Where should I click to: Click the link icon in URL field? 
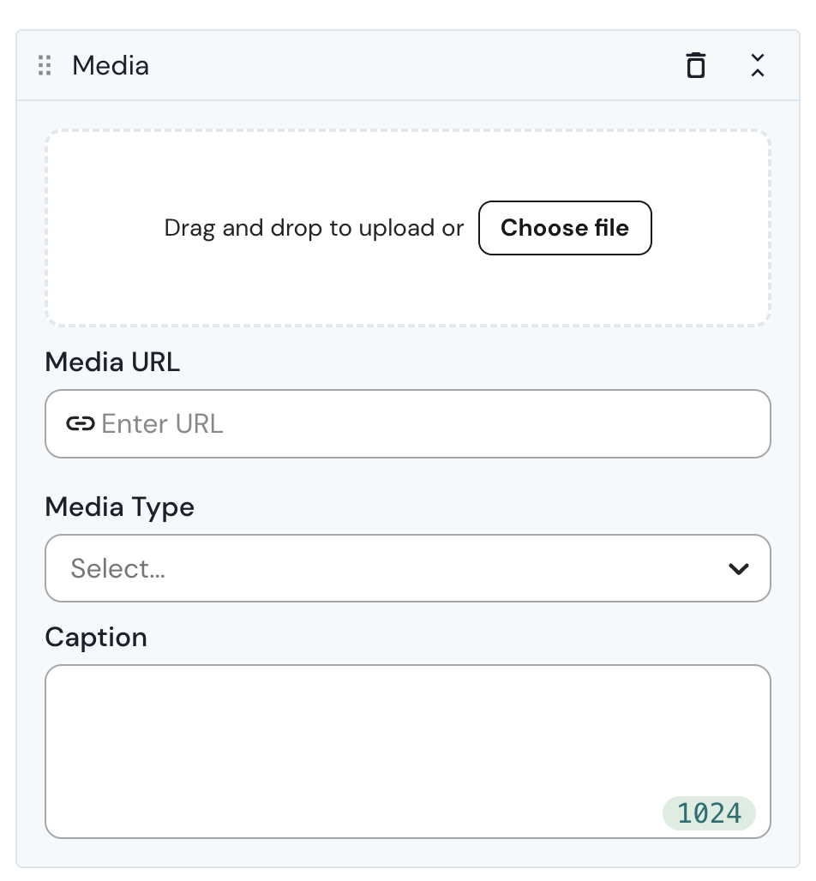(x=80, y=424)
